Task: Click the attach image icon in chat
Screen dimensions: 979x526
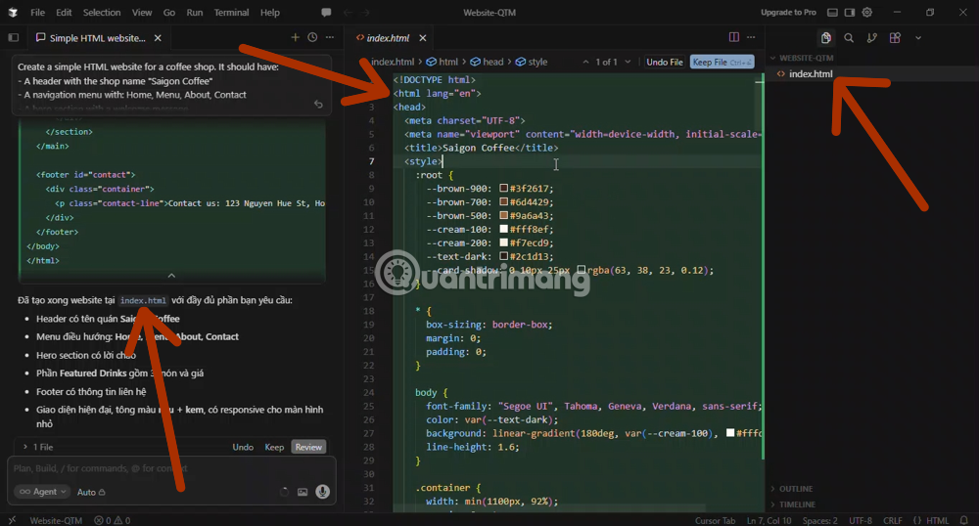Action: pos(303,492)
